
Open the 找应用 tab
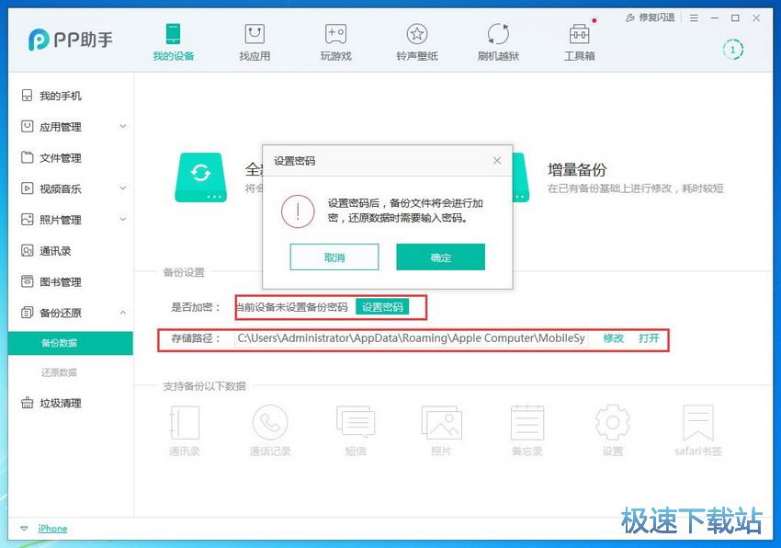255,42
